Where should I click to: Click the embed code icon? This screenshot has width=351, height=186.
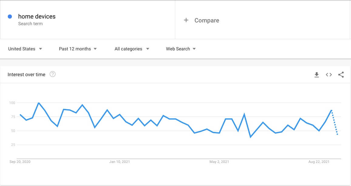click(x=329, y=75)
